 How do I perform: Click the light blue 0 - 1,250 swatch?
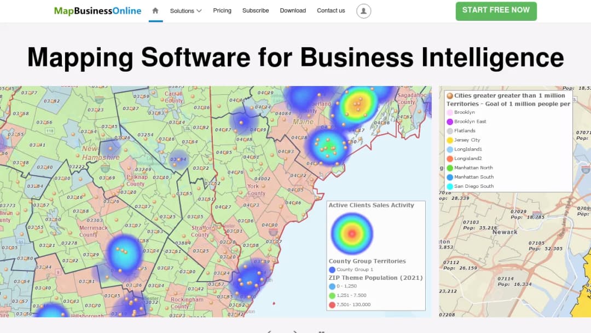click(x=332, y=286)
